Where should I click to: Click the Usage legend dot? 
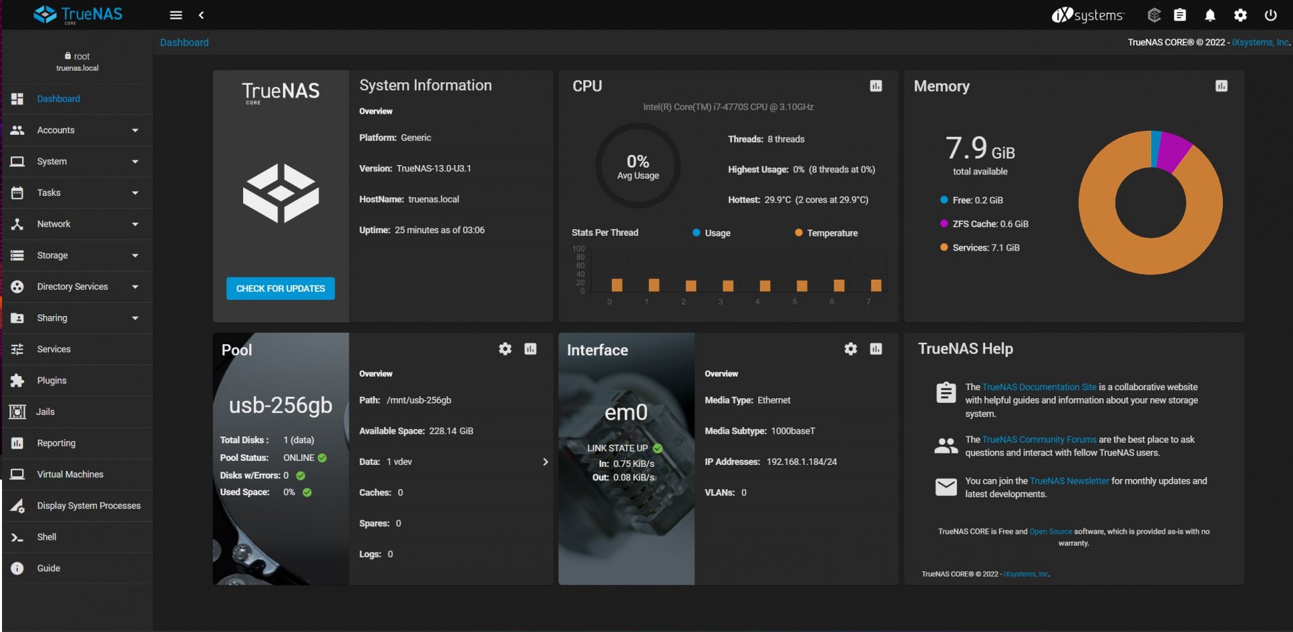(696, 232)
